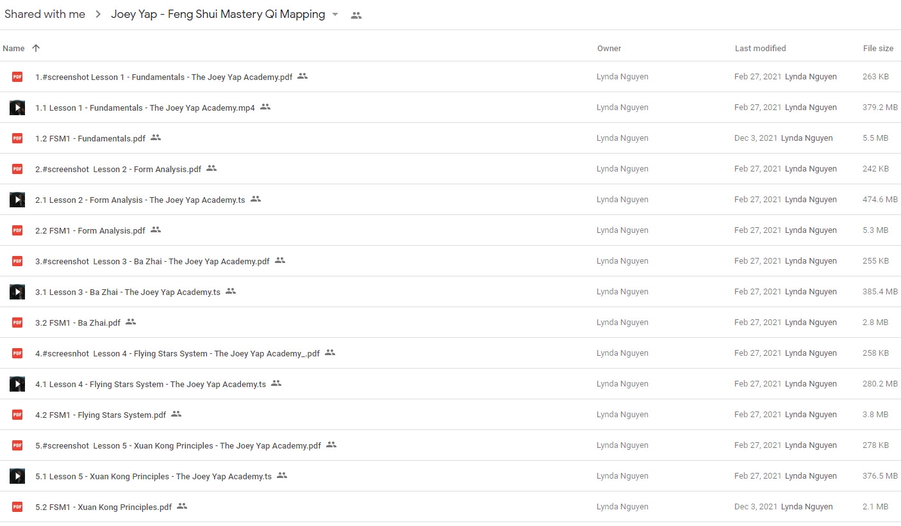Click video icon of 2.1 Lesson 2 Form Analysis

17,200
